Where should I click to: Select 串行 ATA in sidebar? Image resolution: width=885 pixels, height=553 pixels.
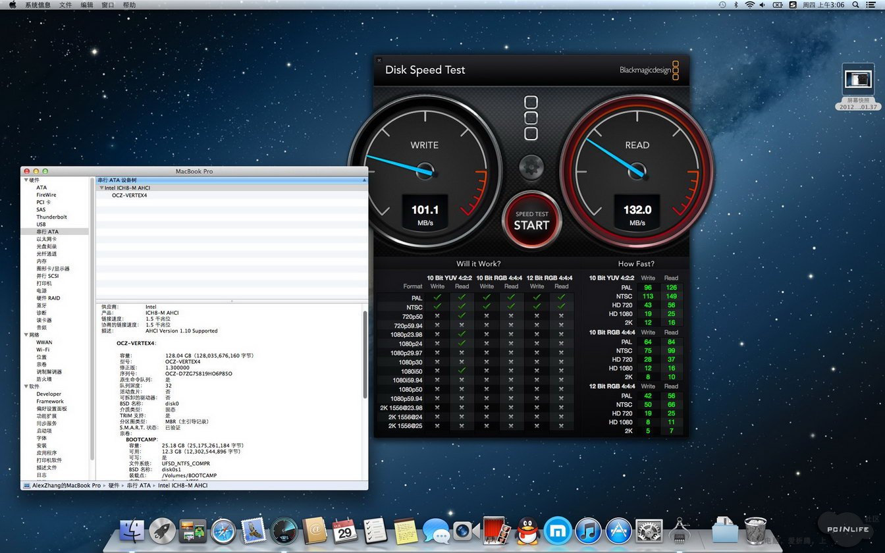coord(47,232)
